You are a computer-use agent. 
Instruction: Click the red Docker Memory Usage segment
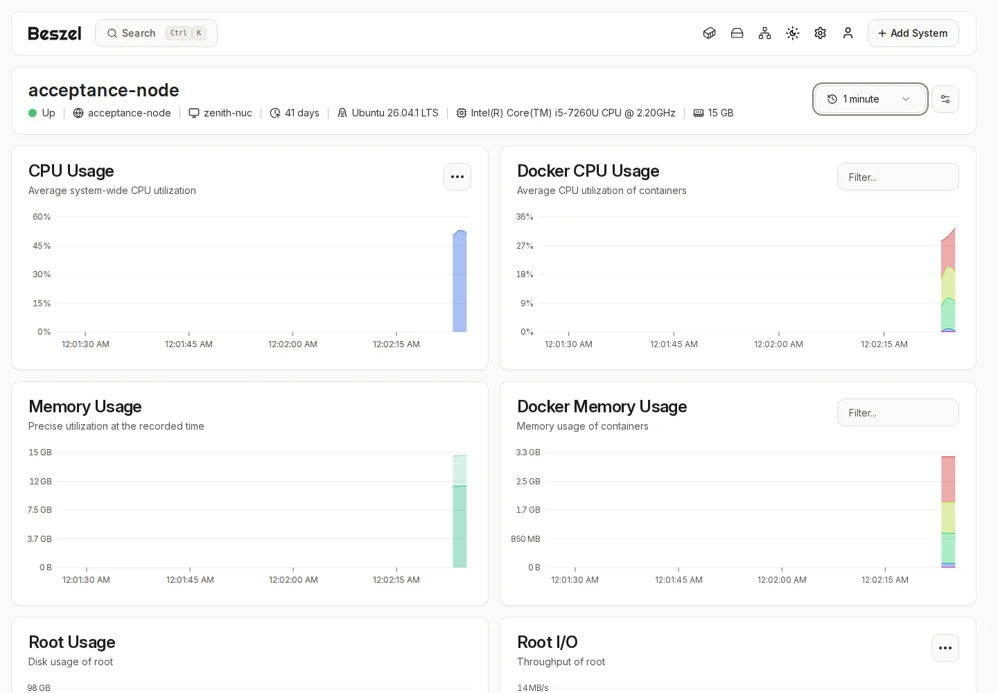click(948, 479)
